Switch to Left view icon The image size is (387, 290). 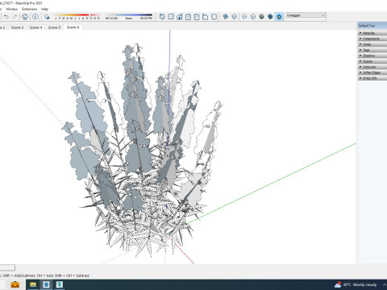tap(205, 17)
